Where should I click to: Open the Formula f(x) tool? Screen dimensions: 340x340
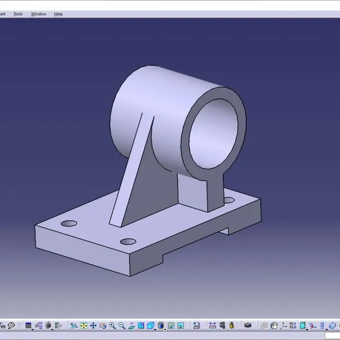[2, 326]
